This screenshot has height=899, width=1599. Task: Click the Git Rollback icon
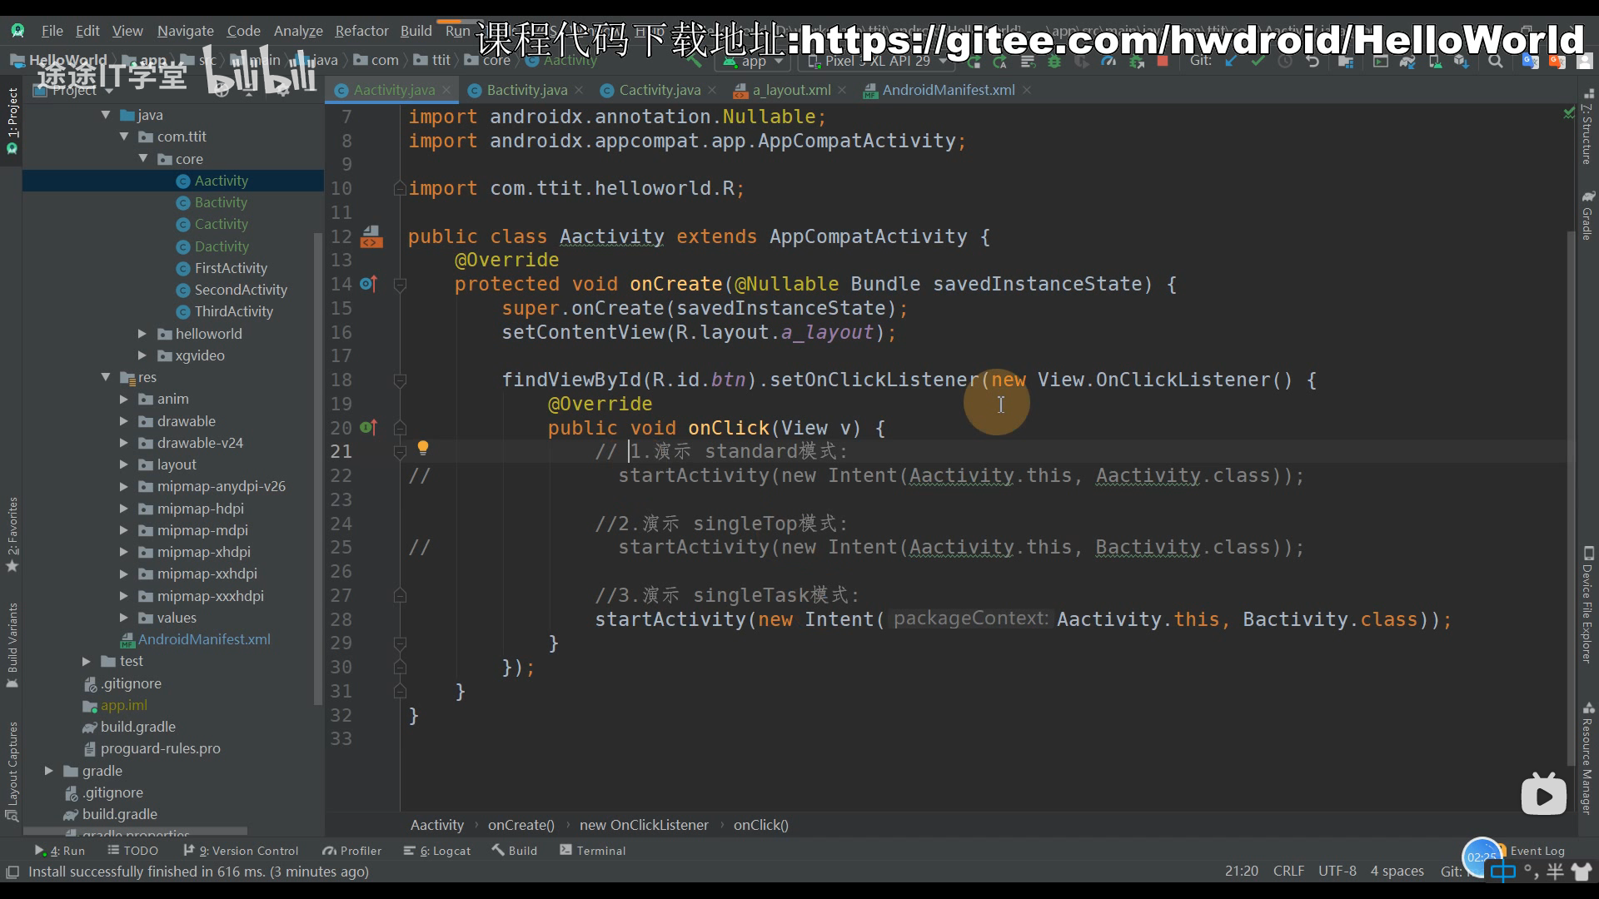(1312, 61)
